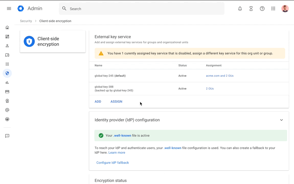This screenshot has width=294, height=184.
Task: Click the notifications bell icon
Action: click(x=240, y=9)
